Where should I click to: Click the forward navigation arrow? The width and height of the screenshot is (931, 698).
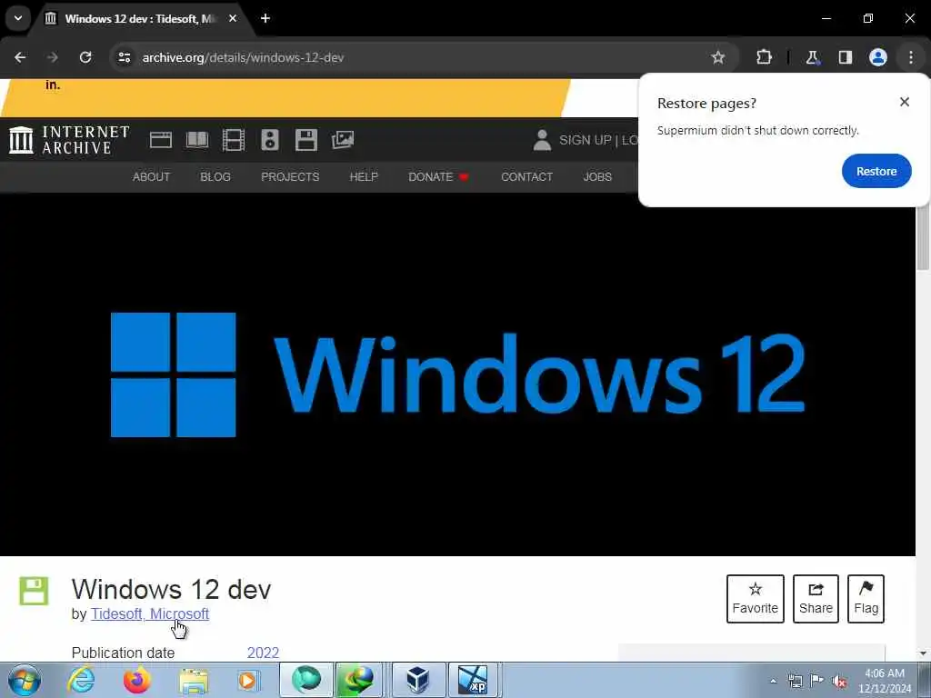pos(53,57)
